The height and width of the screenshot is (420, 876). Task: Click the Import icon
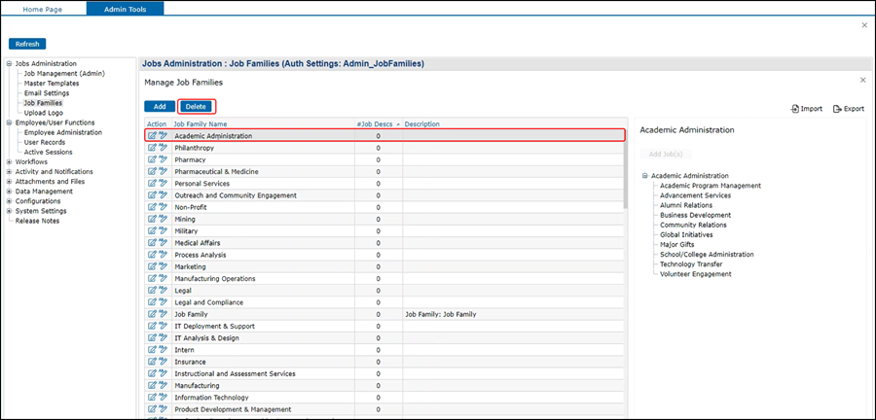click(x=794, y=109)
